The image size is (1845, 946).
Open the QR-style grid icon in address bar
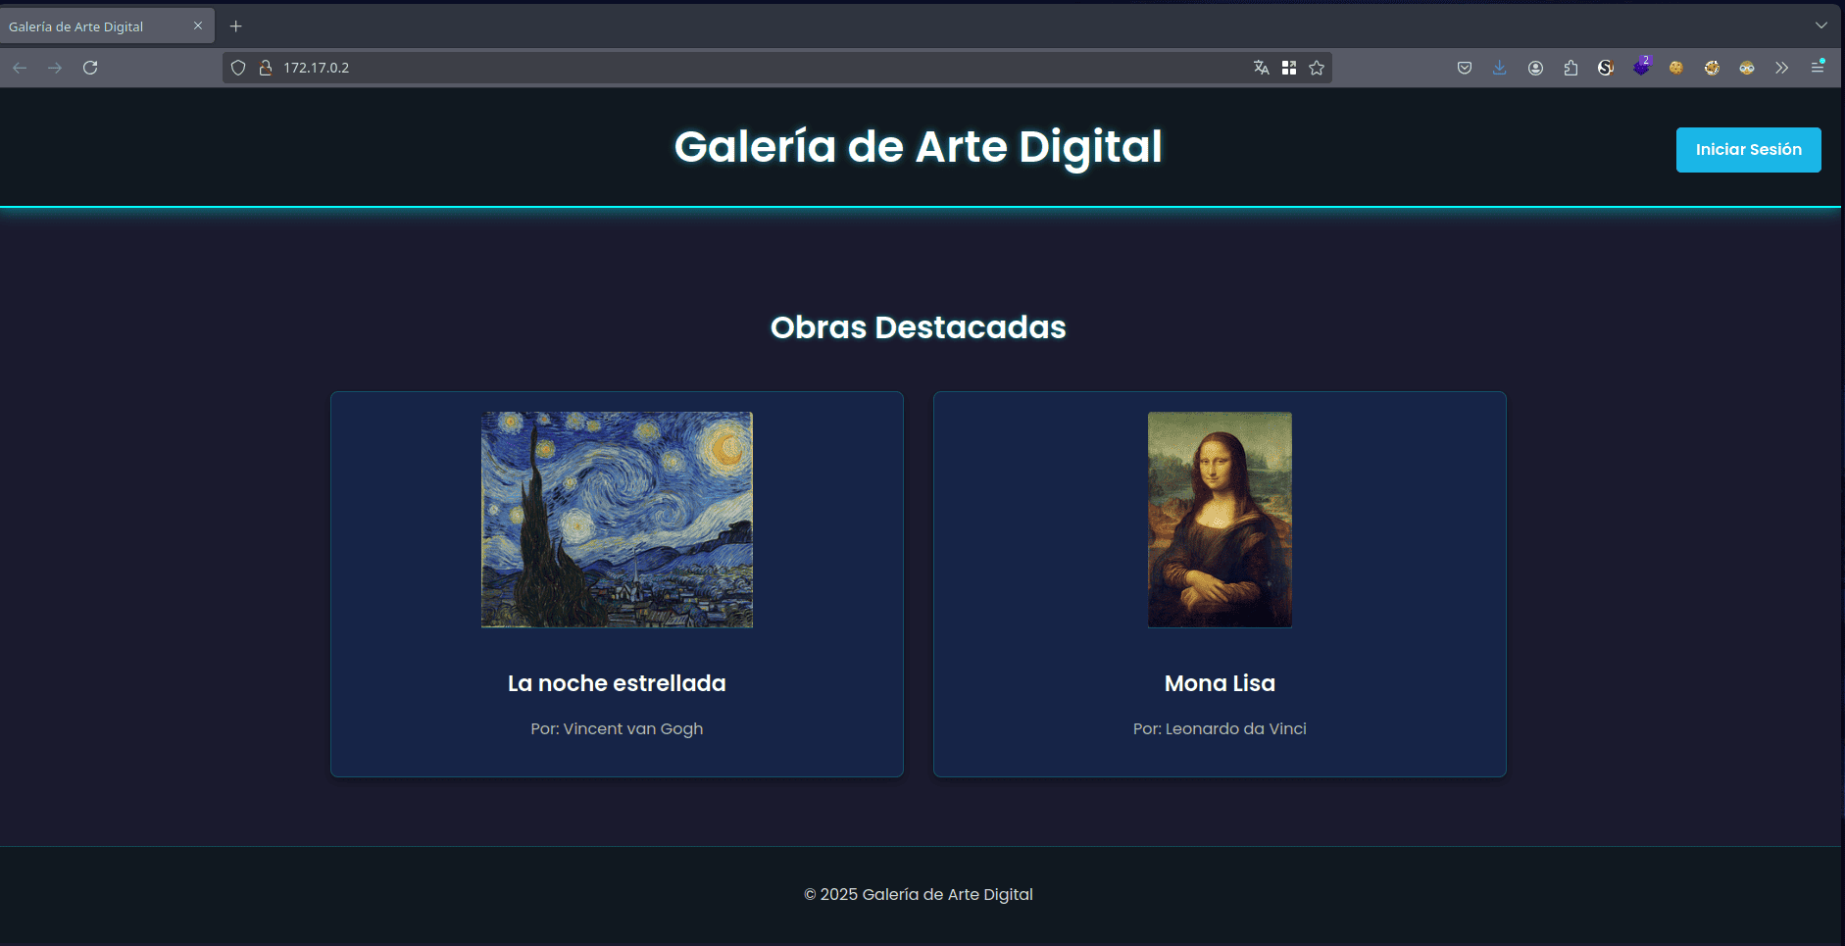click(1289, 68)
